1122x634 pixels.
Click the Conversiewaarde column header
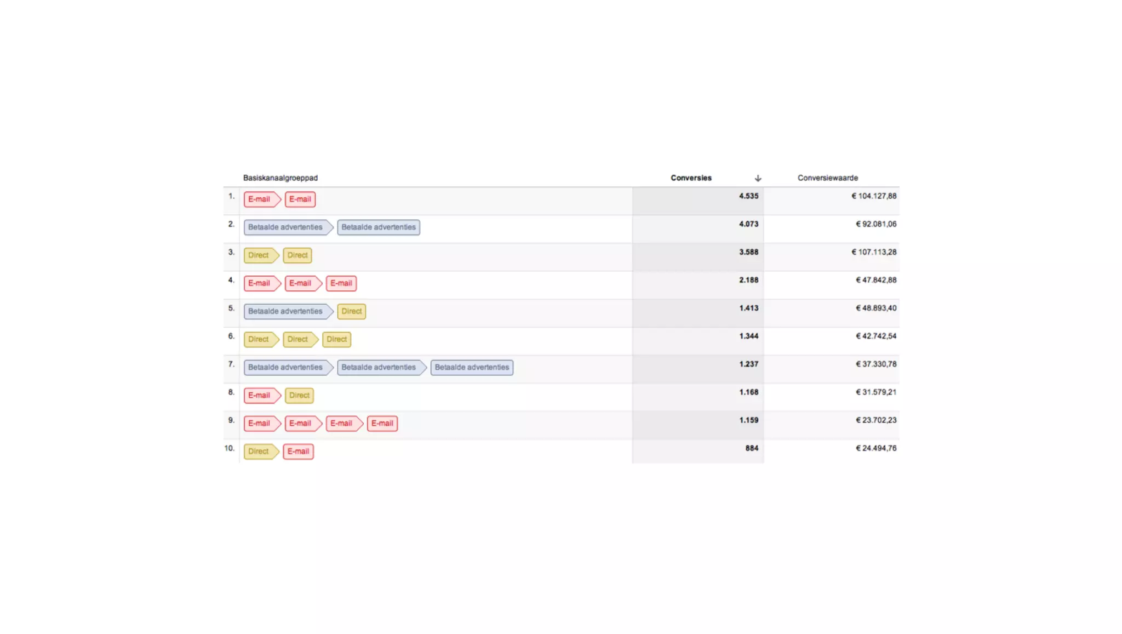pyautogui.click(x=827, y=178)
